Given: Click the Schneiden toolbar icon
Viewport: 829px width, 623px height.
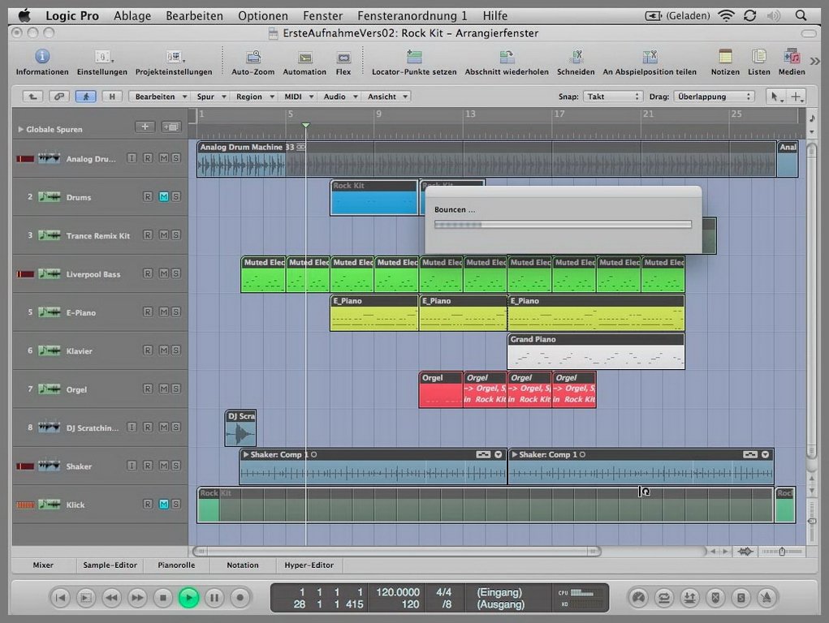Looking at the screenshot, I should click(x=576, y=57).
